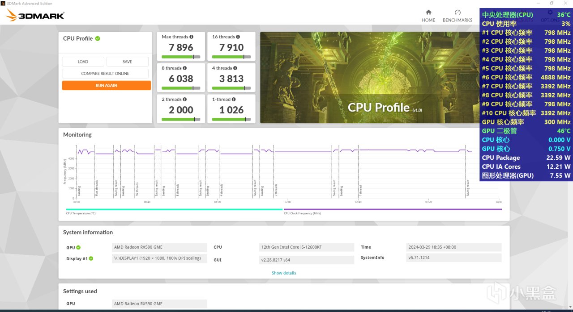The height and width of the screenshot is (312, 573).
Task: Restore down the 3DMark window
Action: (552, 3)
